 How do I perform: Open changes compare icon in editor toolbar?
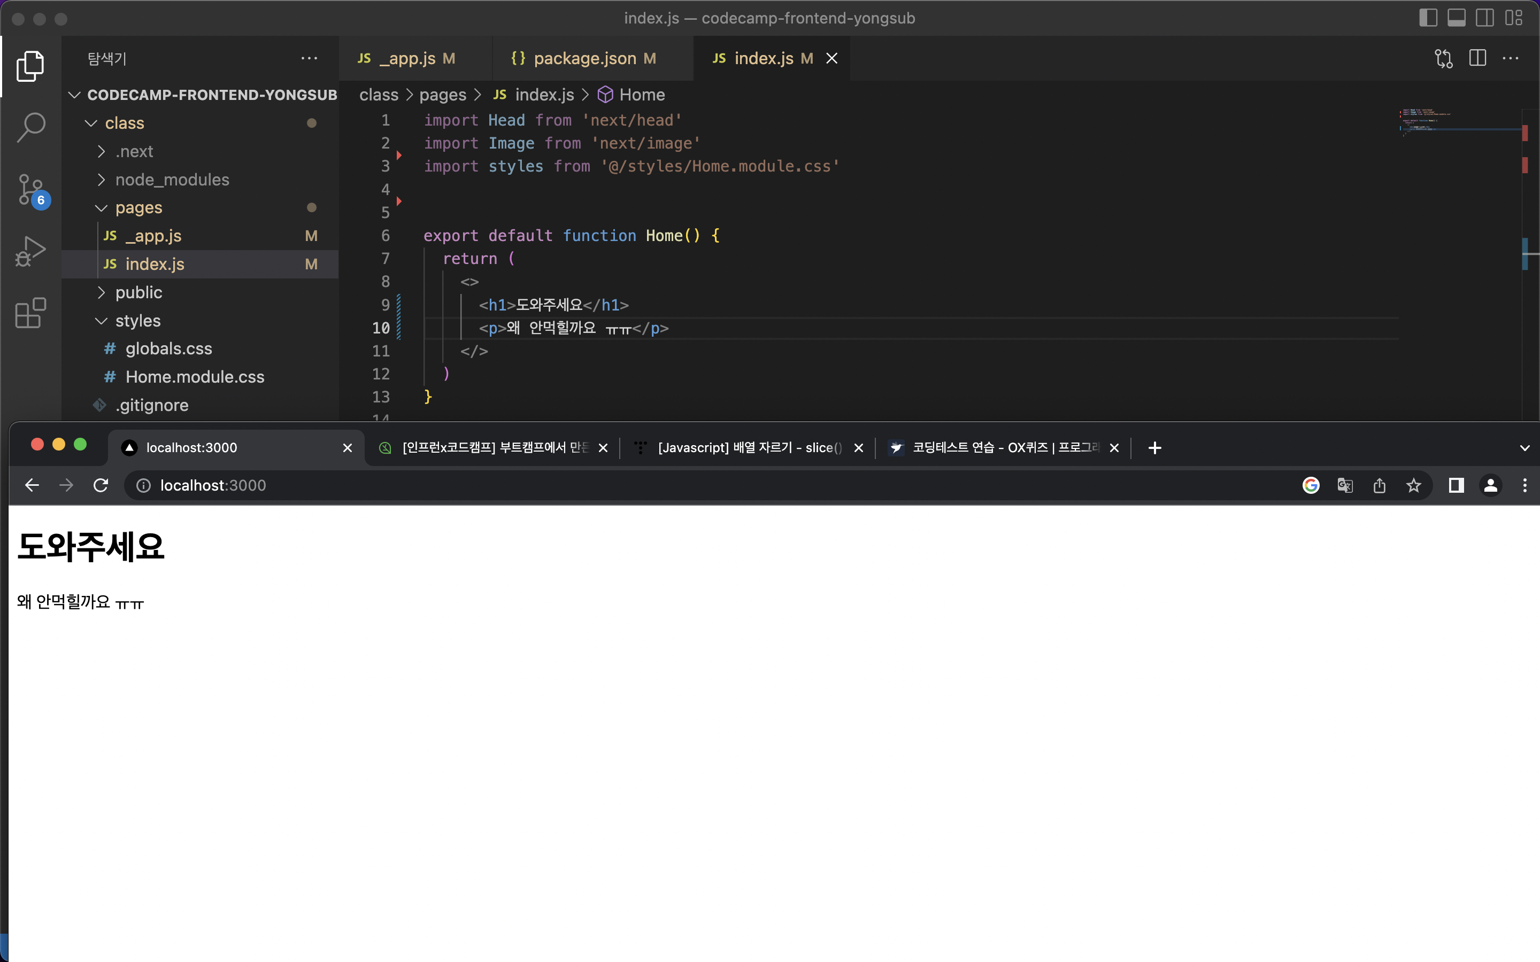point(1444,59)
